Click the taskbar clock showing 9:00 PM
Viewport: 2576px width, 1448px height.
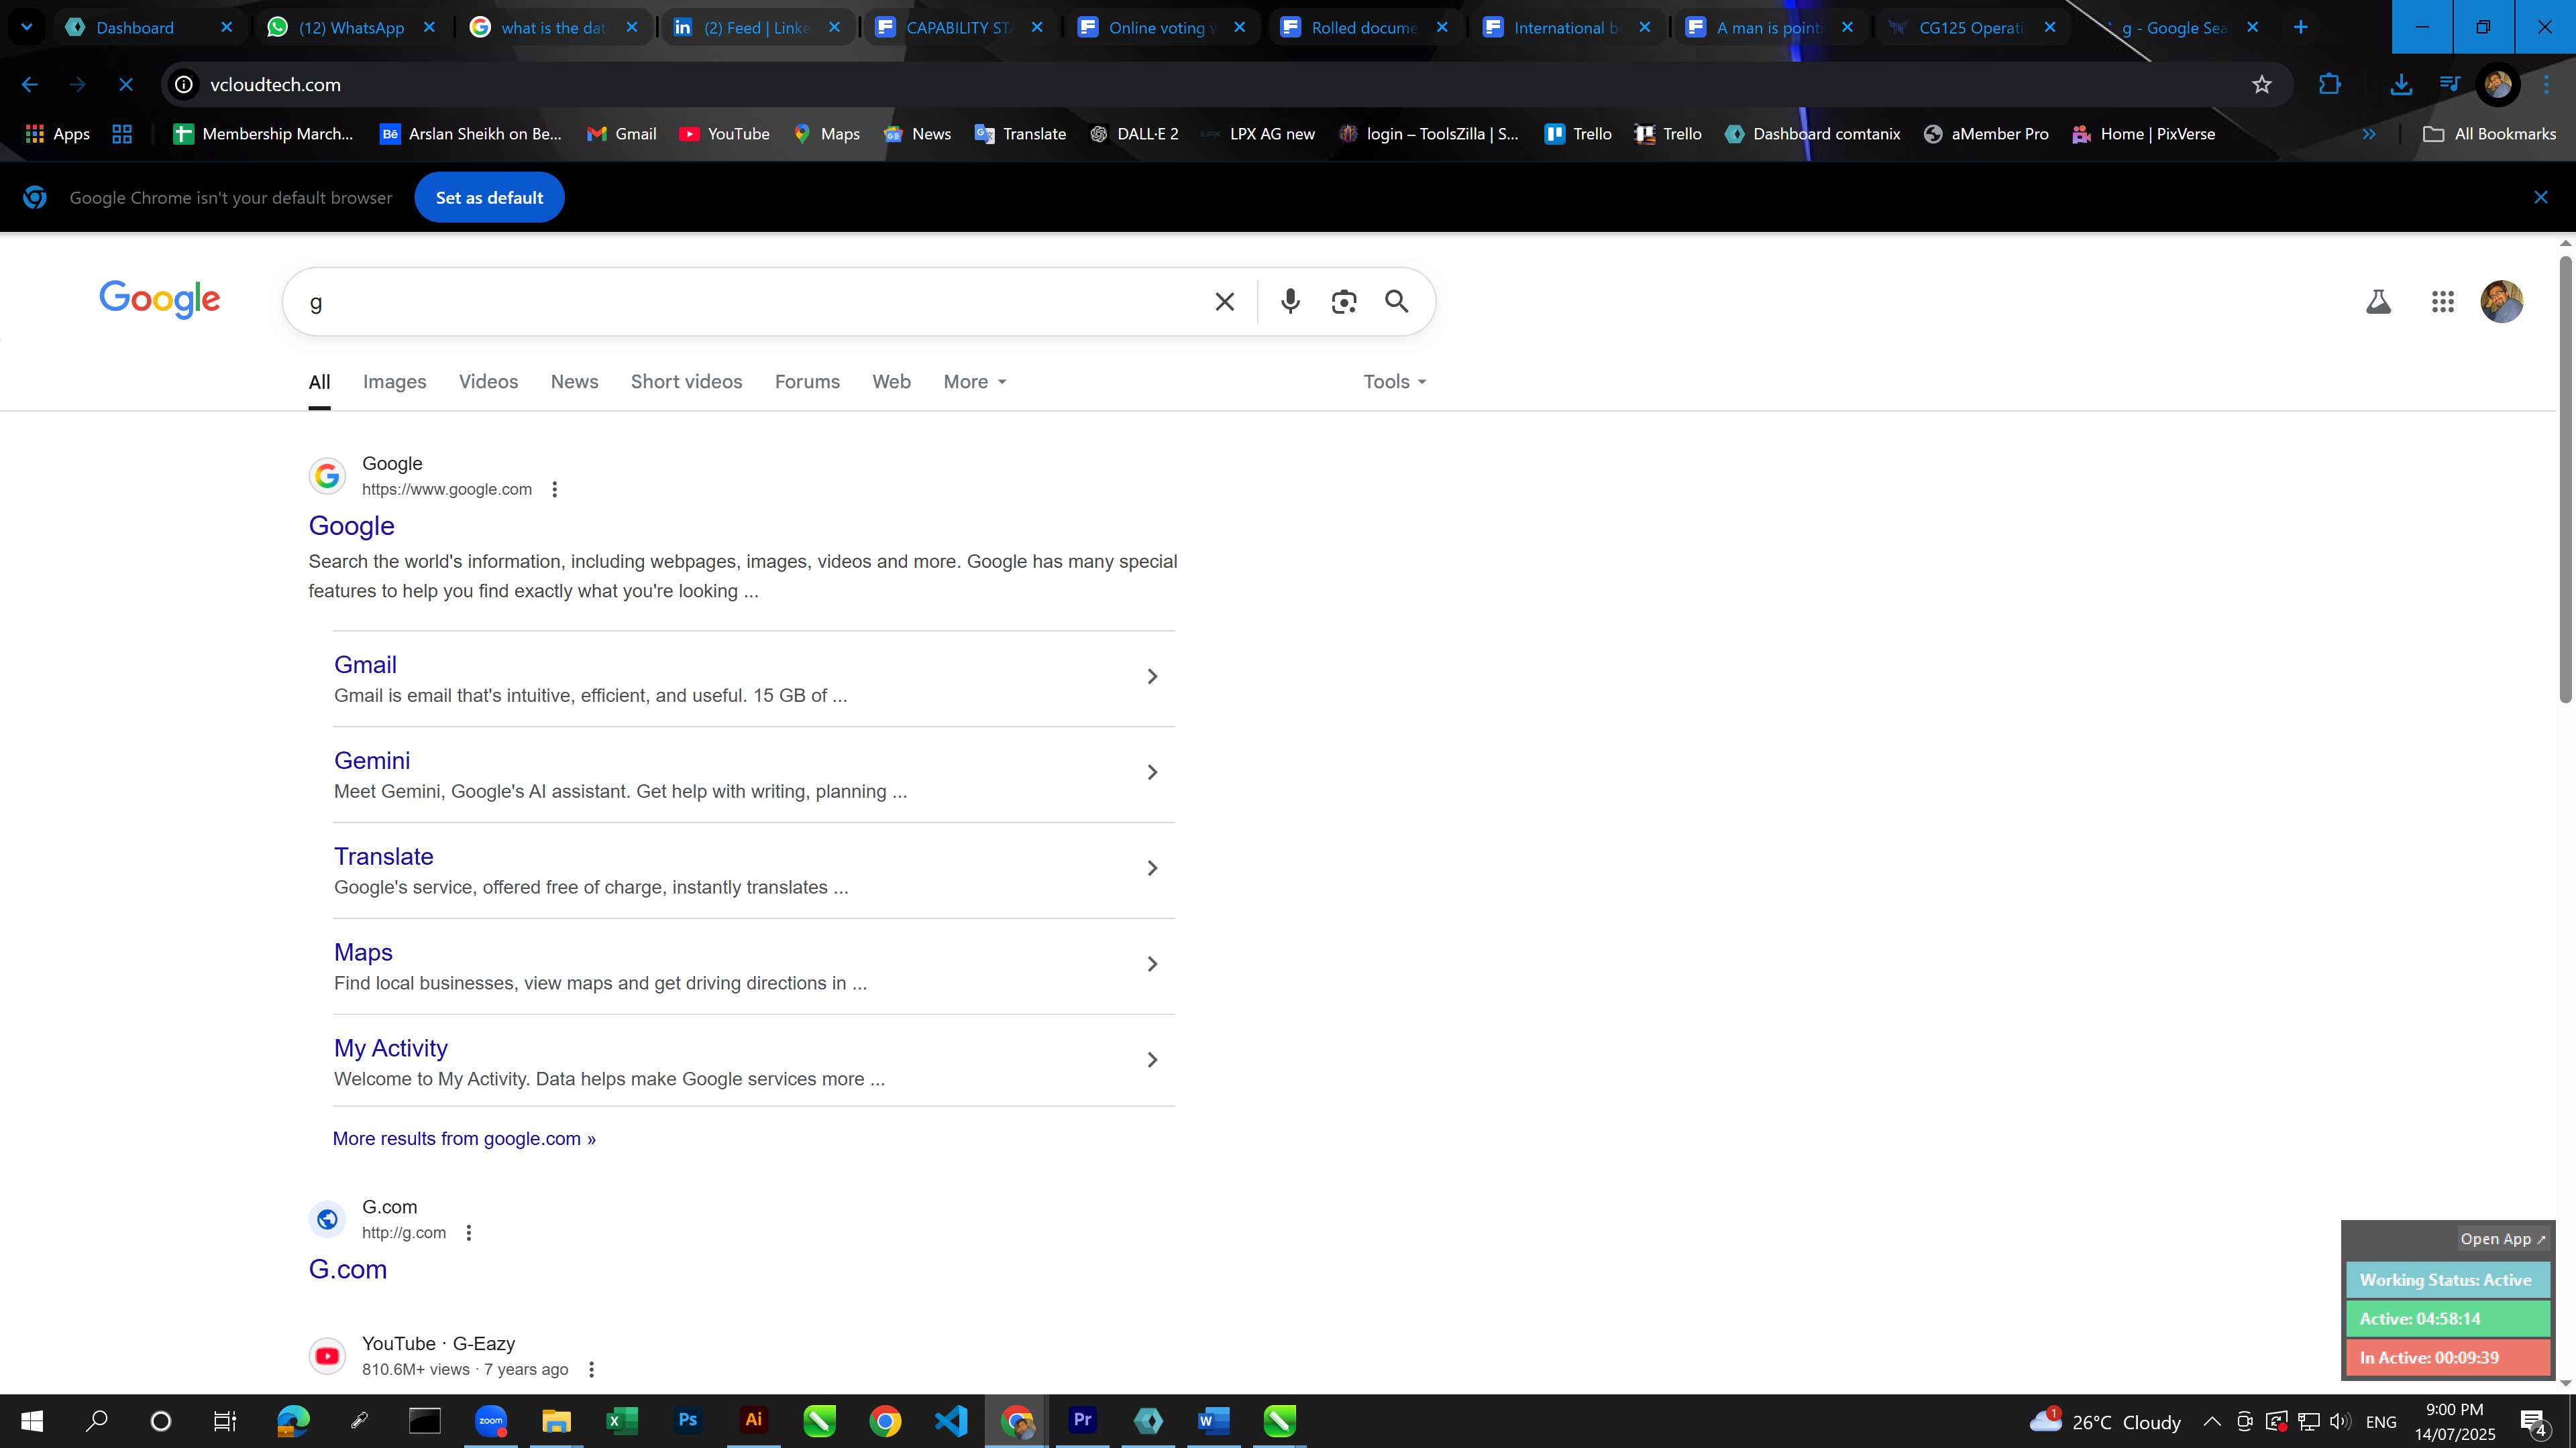[2455, 1421]
